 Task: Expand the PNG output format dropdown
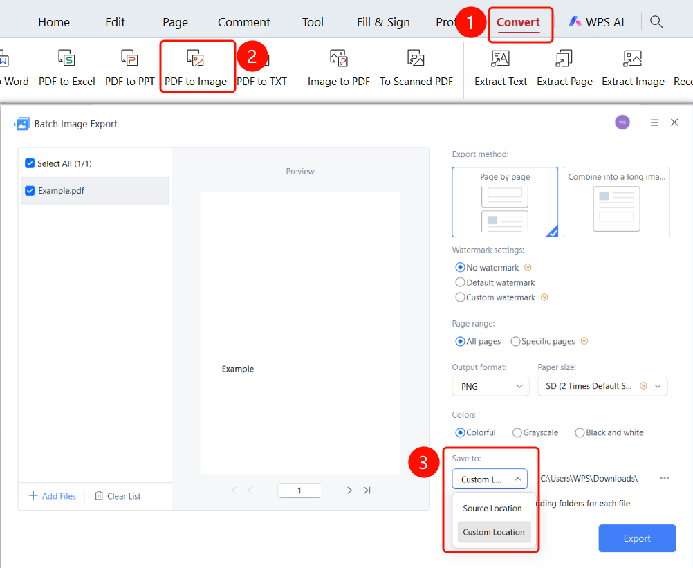pos(490,386)
